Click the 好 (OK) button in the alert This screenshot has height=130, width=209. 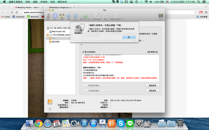point(129,37)
